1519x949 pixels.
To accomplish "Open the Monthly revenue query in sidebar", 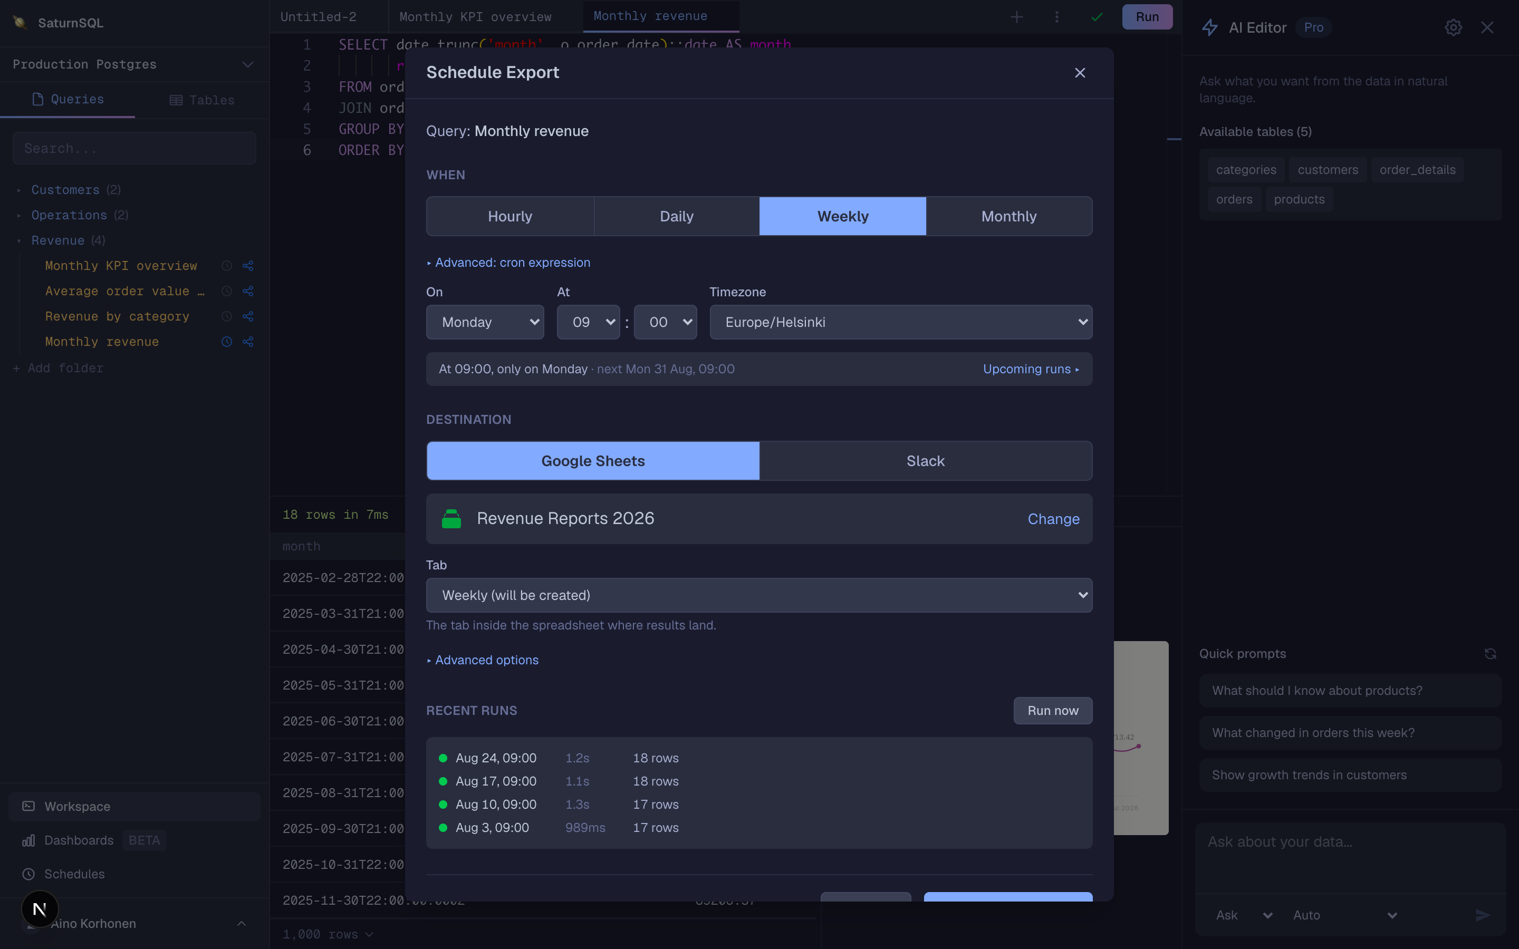I will click(x=102, y=342).
